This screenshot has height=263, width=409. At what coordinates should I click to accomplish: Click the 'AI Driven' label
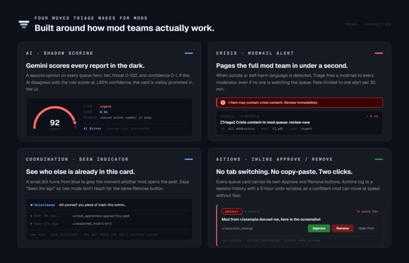(x=92, y=128)
